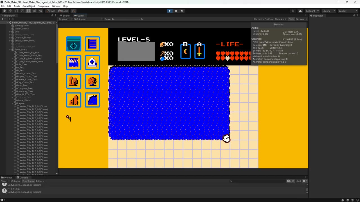360x202 pixels.
Task: Select the Scale tool
Action: tap(22, 11)
